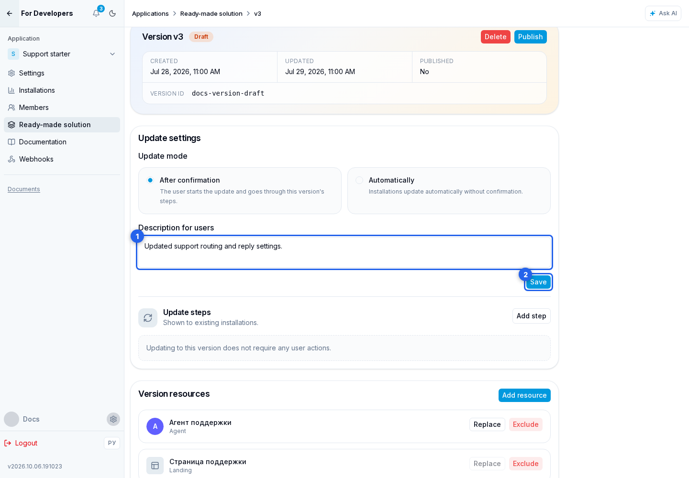Viewport: 689px width, 478px height.
Task: Toggle dark mode moon icon
Action: (112, 13)
